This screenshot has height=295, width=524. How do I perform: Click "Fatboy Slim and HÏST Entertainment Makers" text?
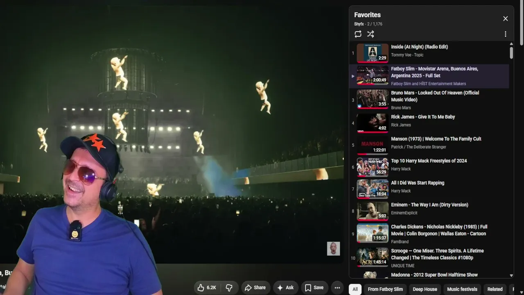pos(428,84)
